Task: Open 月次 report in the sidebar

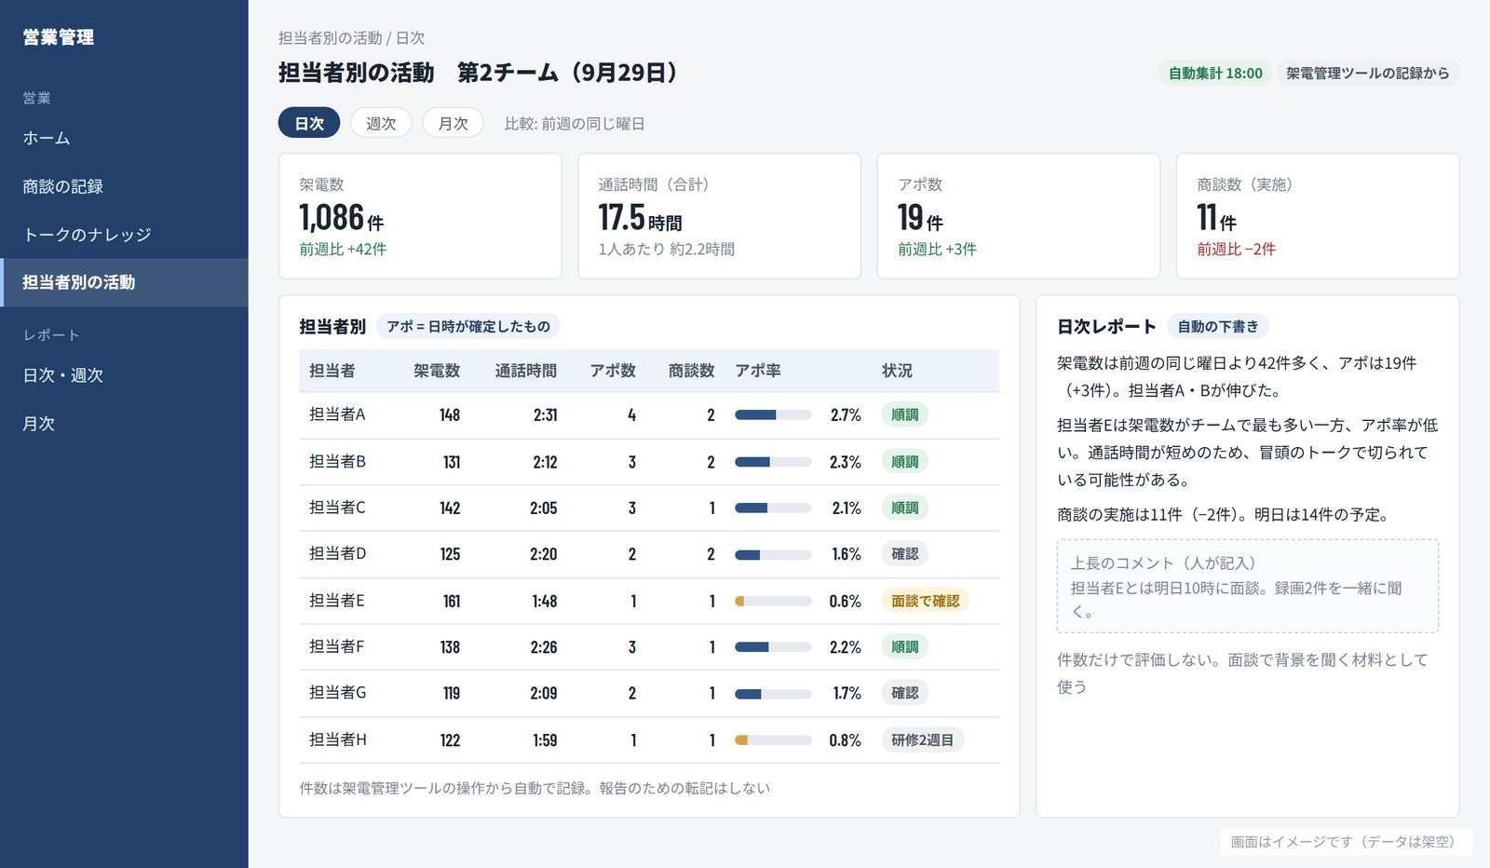Action: click(124, 424)
